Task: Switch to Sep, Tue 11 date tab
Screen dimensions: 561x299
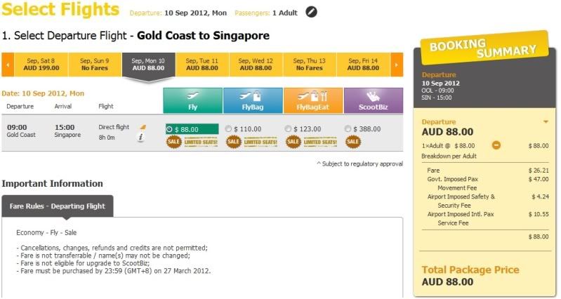Action: pos(202,65)
